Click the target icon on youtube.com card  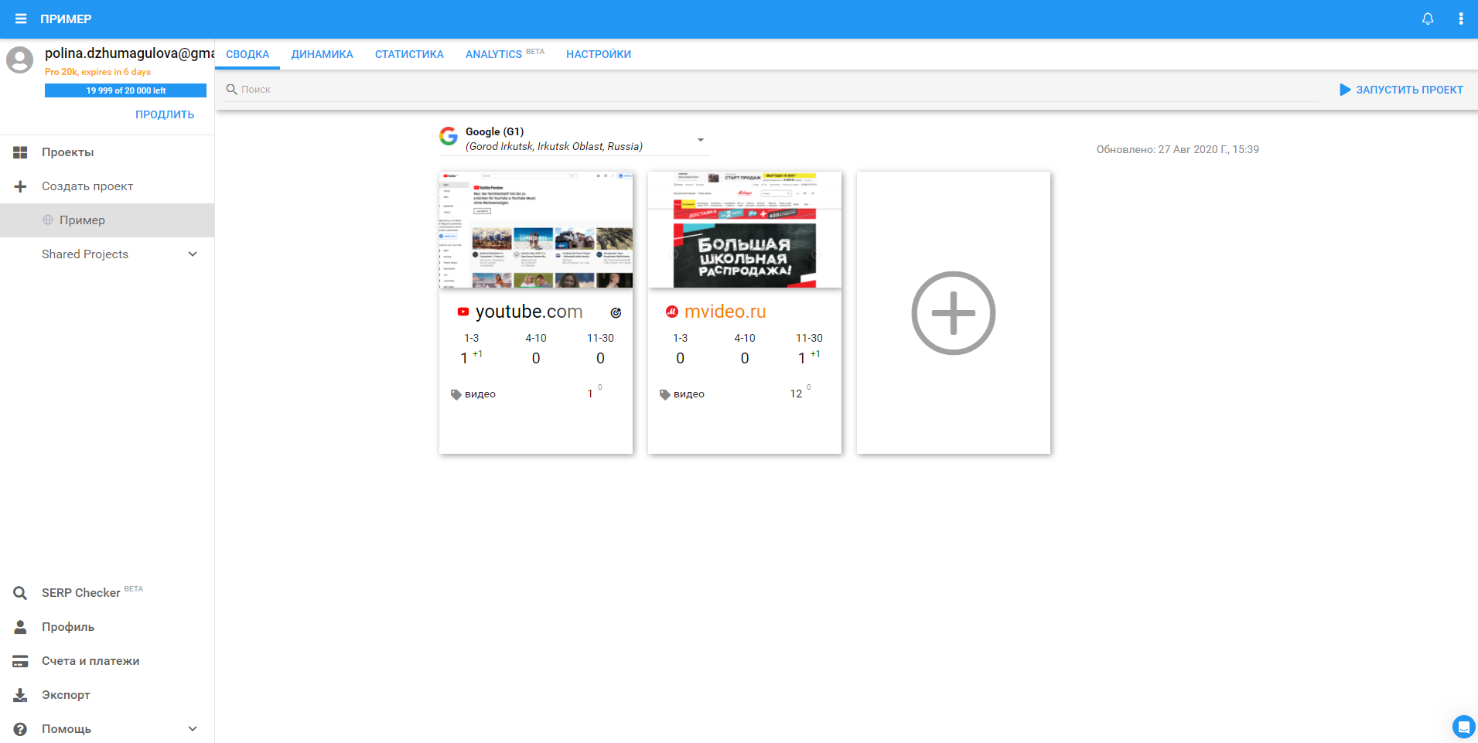coord(616,313)
